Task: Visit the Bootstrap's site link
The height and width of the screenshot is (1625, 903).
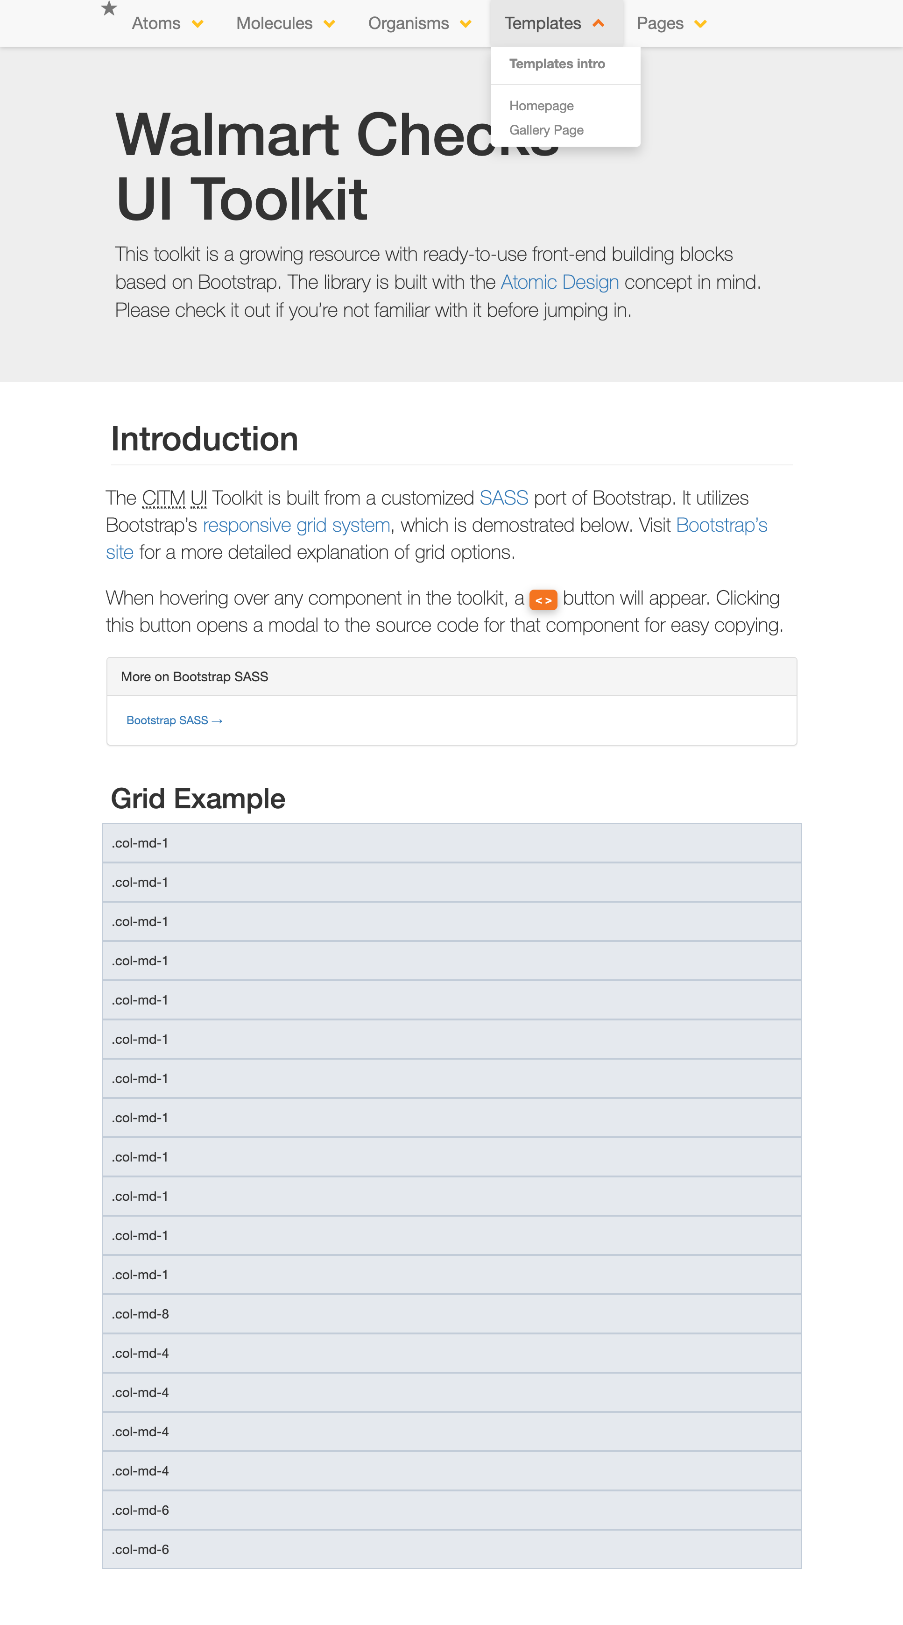Action: click(721, 526)
